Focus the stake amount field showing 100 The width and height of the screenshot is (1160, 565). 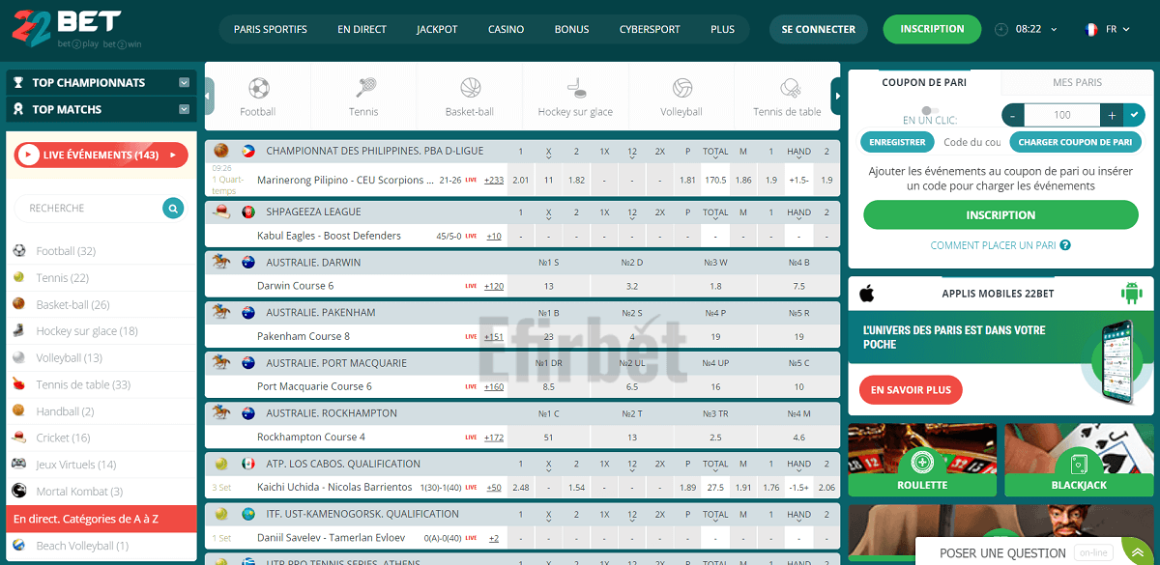[1062, 115]
